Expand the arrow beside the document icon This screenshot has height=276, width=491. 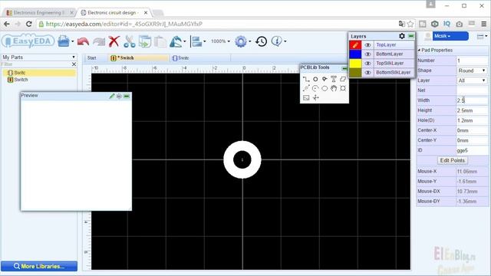72,41
